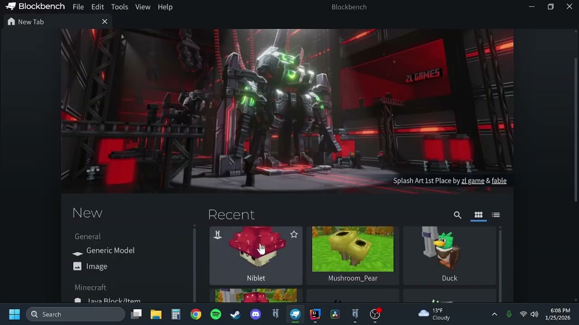
Task: Click the Blockbench logo icon
Action: point(11,7)
